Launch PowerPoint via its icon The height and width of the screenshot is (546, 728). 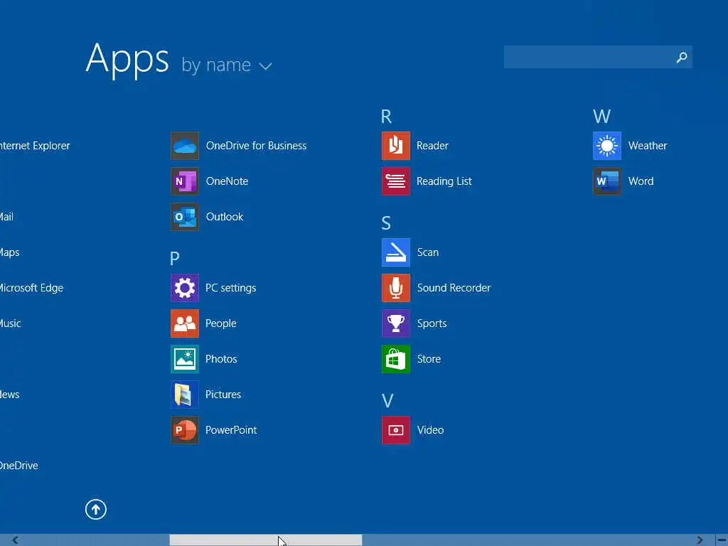[185, 430]
